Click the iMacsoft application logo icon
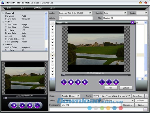Viewport: 150px width, 113px height. 3,3
